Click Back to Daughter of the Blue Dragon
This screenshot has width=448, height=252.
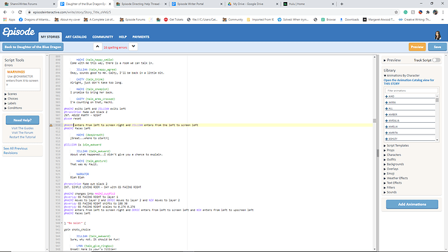33,47
